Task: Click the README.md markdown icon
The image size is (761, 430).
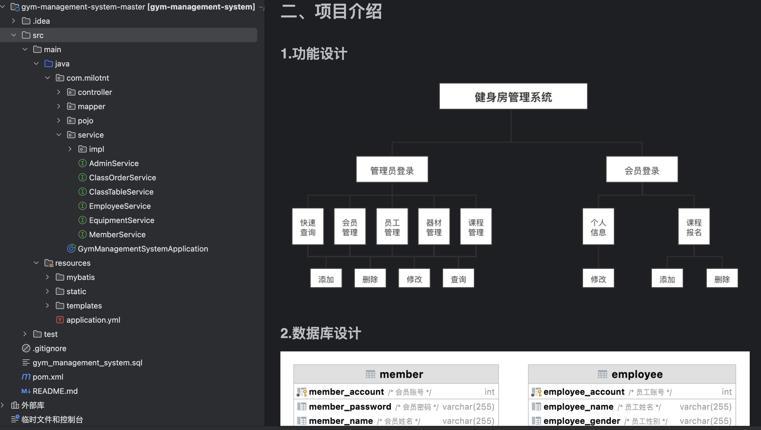Action: click(x=26, y=391)
